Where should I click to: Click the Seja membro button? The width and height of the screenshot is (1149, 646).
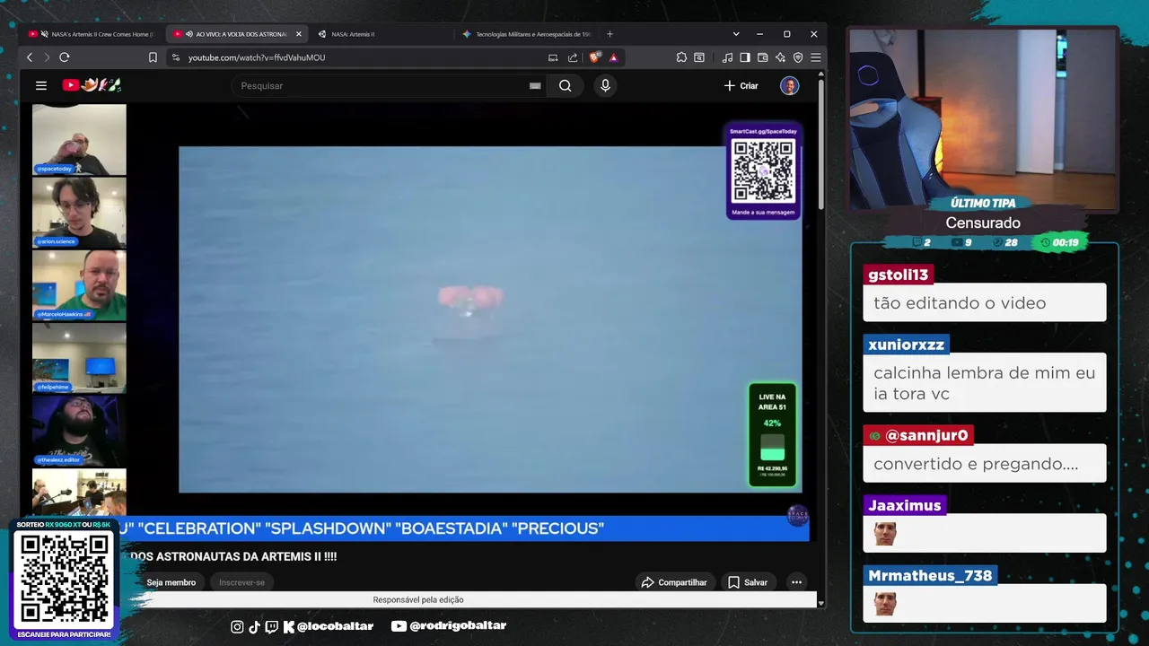pos(171,582)
